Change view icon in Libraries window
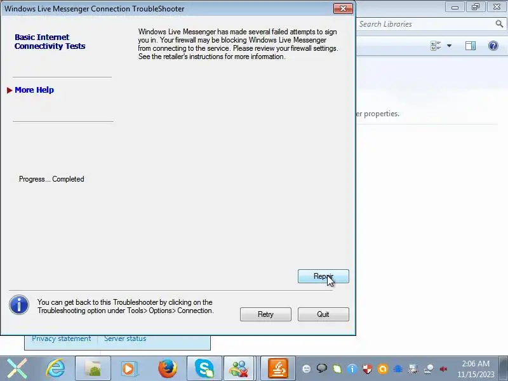Image resolution: width=508 pixels, height=381 pixels. pos(436,46)
